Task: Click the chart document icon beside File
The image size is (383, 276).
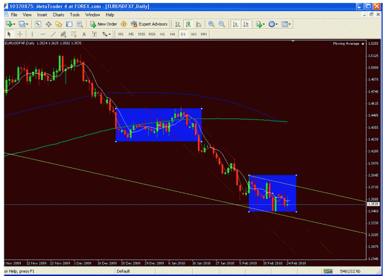Action: tap(7, 15)
